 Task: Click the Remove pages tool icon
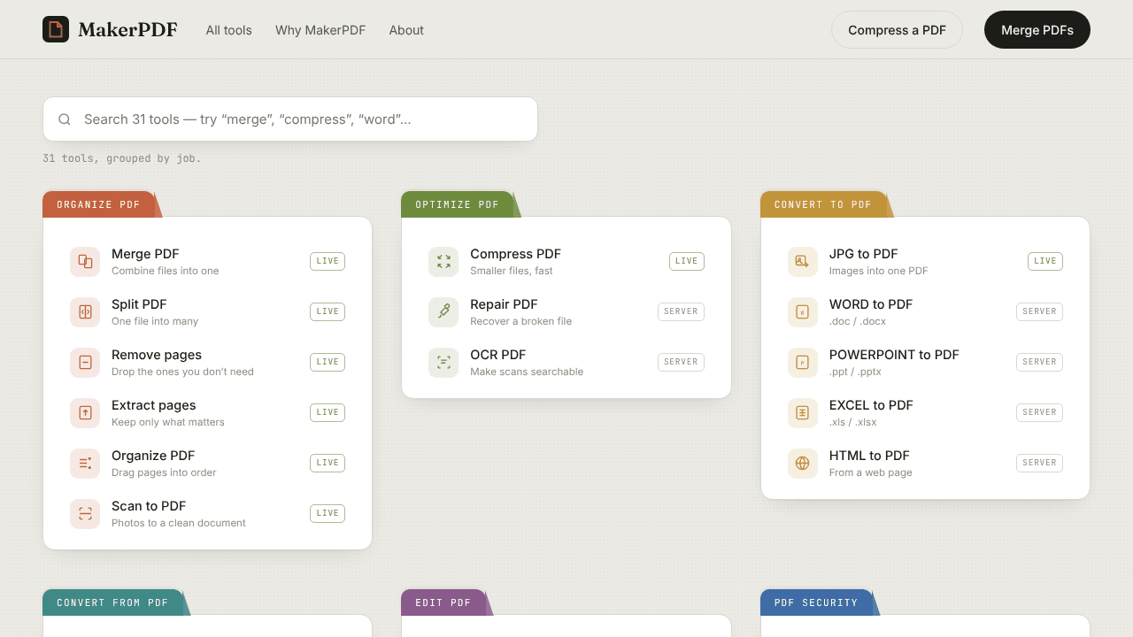click(85, 362)
